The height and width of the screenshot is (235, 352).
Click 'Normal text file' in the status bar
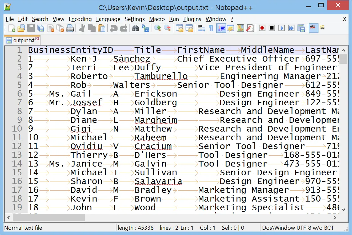[x=23, y=228]
